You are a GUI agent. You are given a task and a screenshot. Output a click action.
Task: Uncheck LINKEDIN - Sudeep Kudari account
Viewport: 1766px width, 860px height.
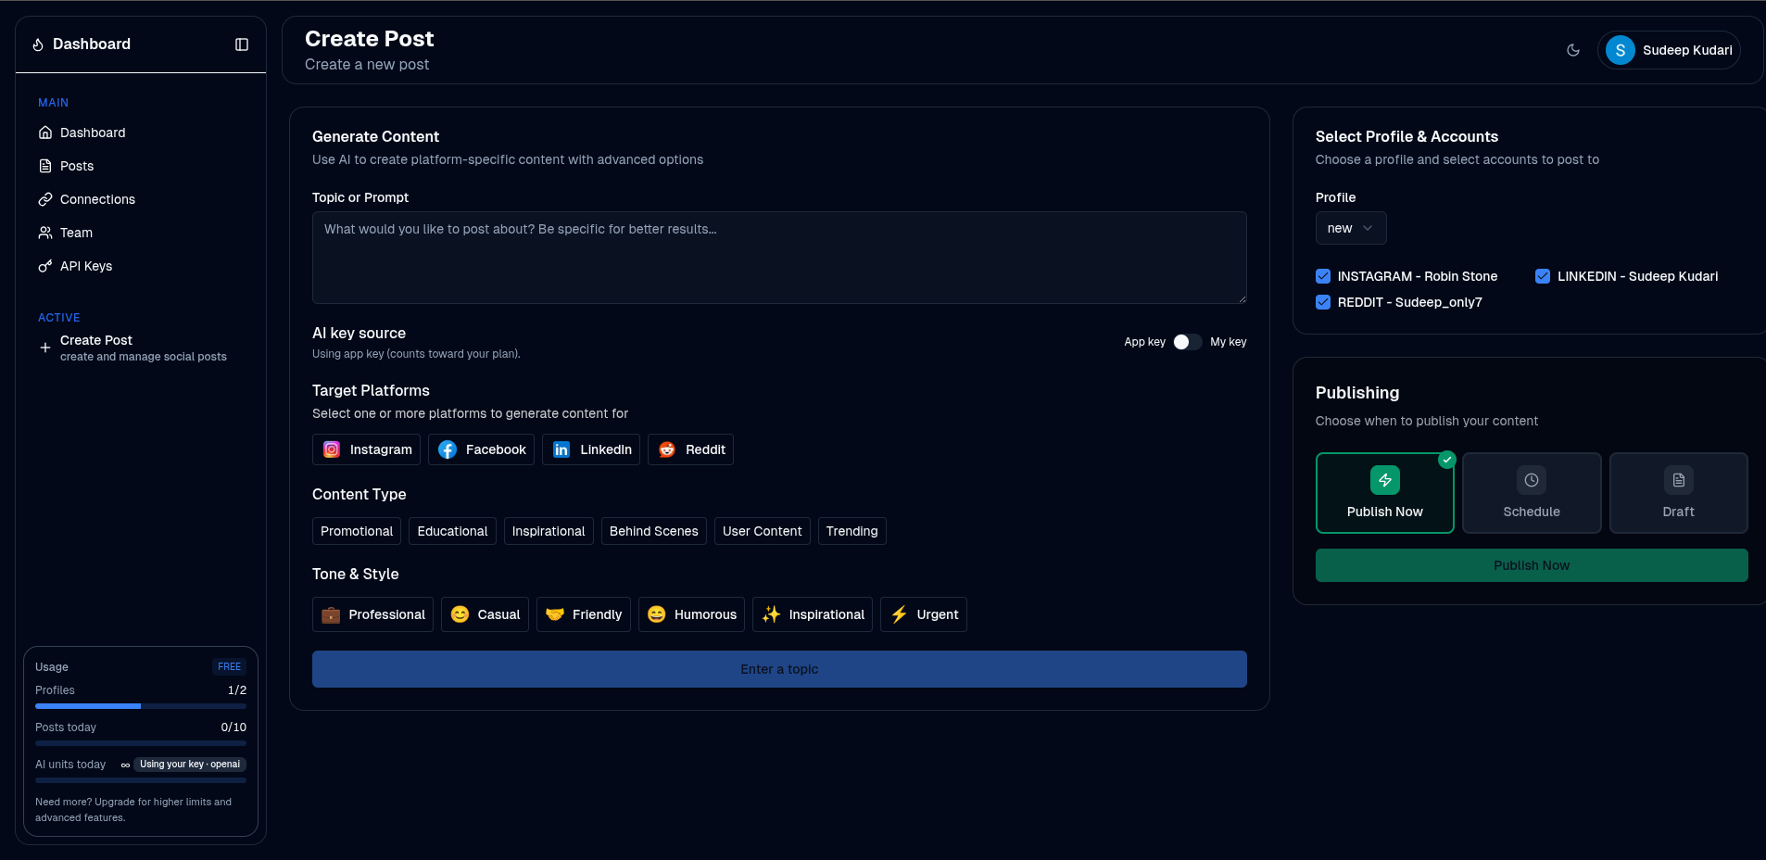point(1543,276)
